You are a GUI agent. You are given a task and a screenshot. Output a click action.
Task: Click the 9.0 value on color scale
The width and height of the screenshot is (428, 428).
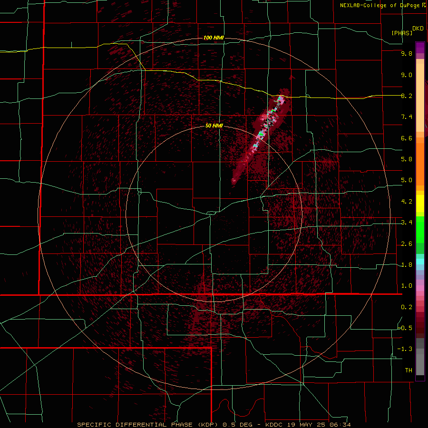click(x=407, y=75)
